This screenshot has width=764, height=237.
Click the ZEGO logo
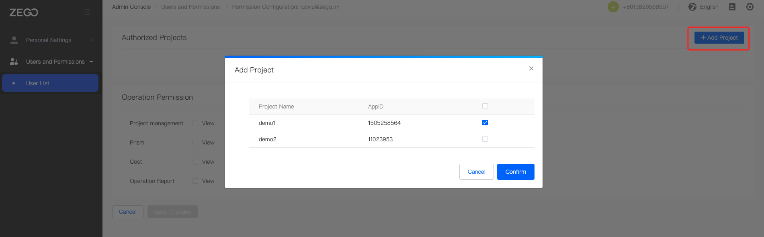pyautogui.click(x=24, y=12)
